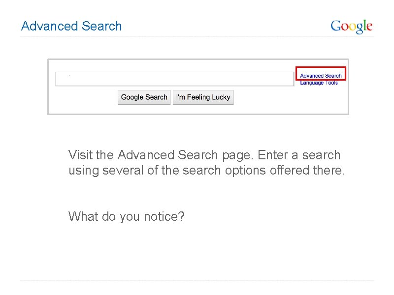Viewport: 394px width, 295px height.
Task: Click the word 'notice?' in the question
Action: [164, 216]
